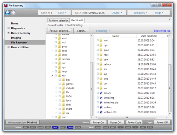Open the Case menu
This screenshot has height=135, width=177.
coord(62,13)
